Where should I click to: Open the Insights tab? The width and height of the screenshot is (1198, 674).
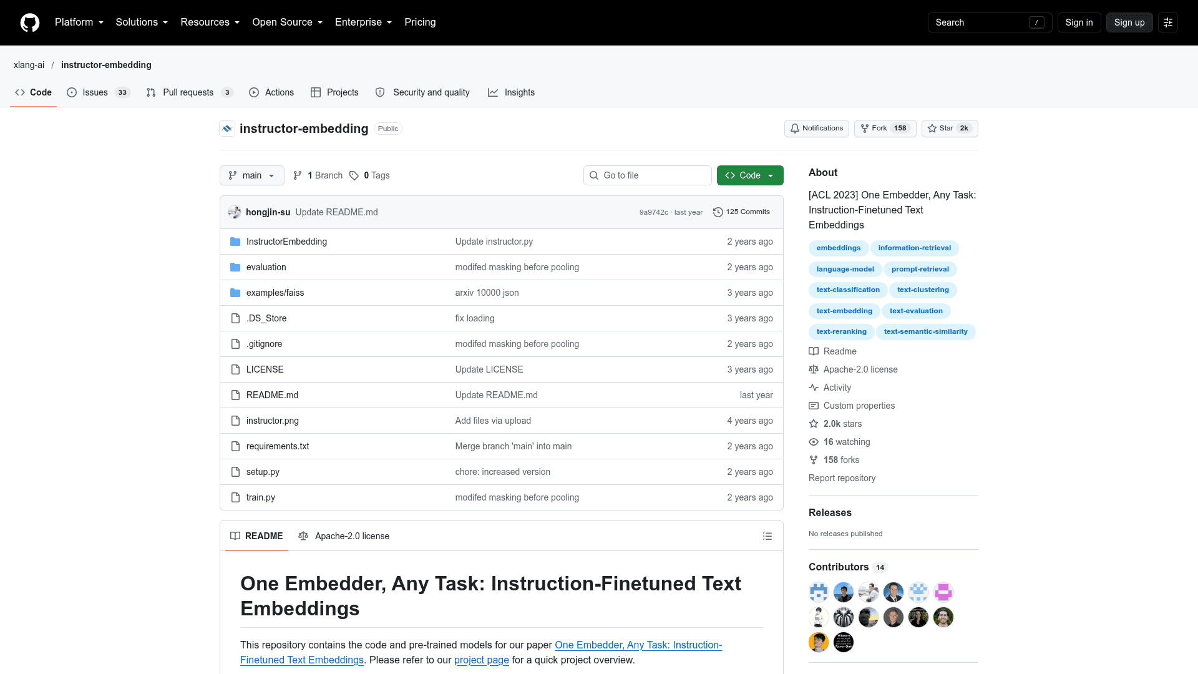(512, 92)
